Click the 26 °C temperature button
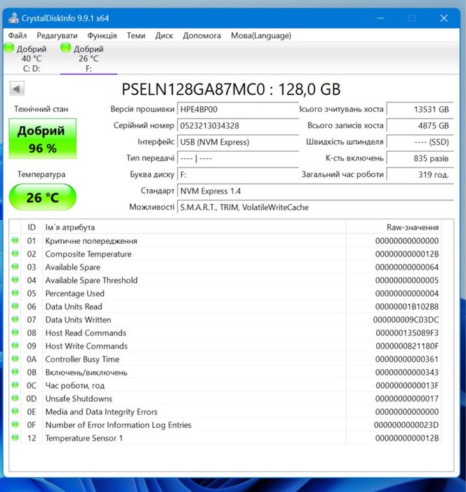This screenshot has height=492, width=466. coord(43,197)
